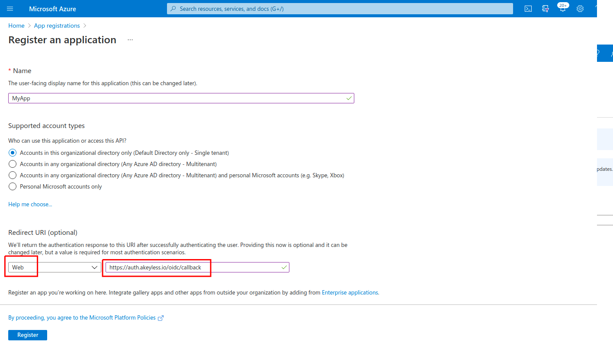The image size is (613, 349).
Task: Go to the Home breadcrumb
Action: tap(16, 26)
